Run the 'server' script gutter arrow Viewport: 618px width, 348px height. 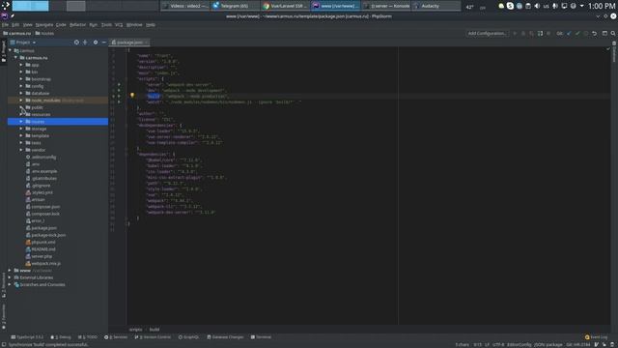click(x=119, y=84)
